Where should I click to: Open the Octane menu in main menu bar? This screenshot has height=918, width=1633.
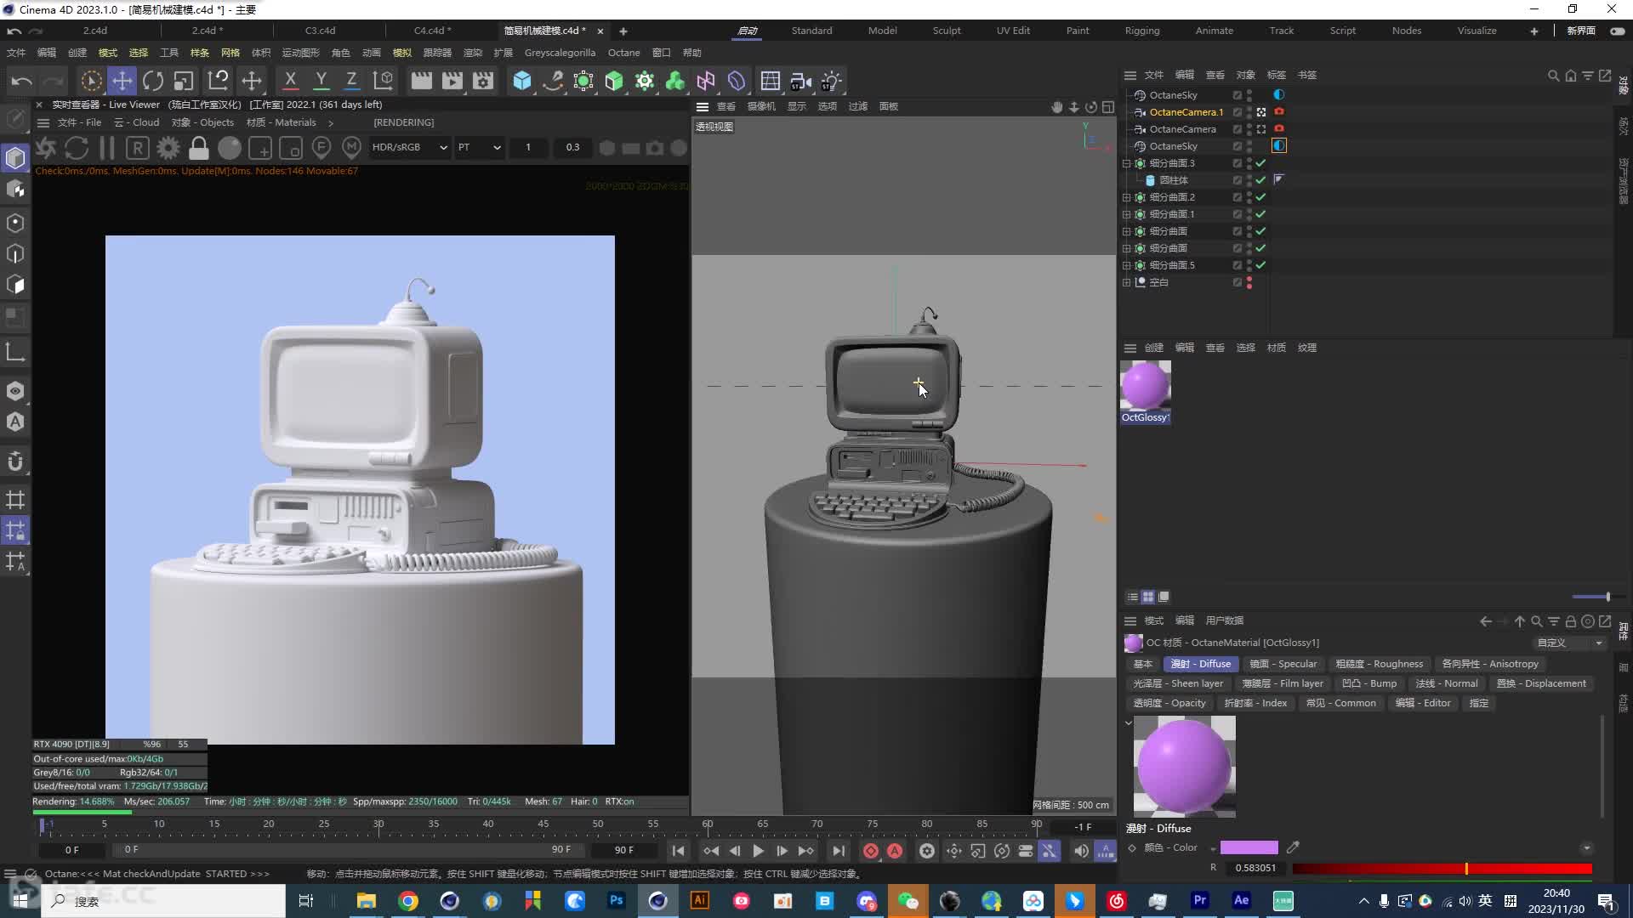[x=623, y=53]
